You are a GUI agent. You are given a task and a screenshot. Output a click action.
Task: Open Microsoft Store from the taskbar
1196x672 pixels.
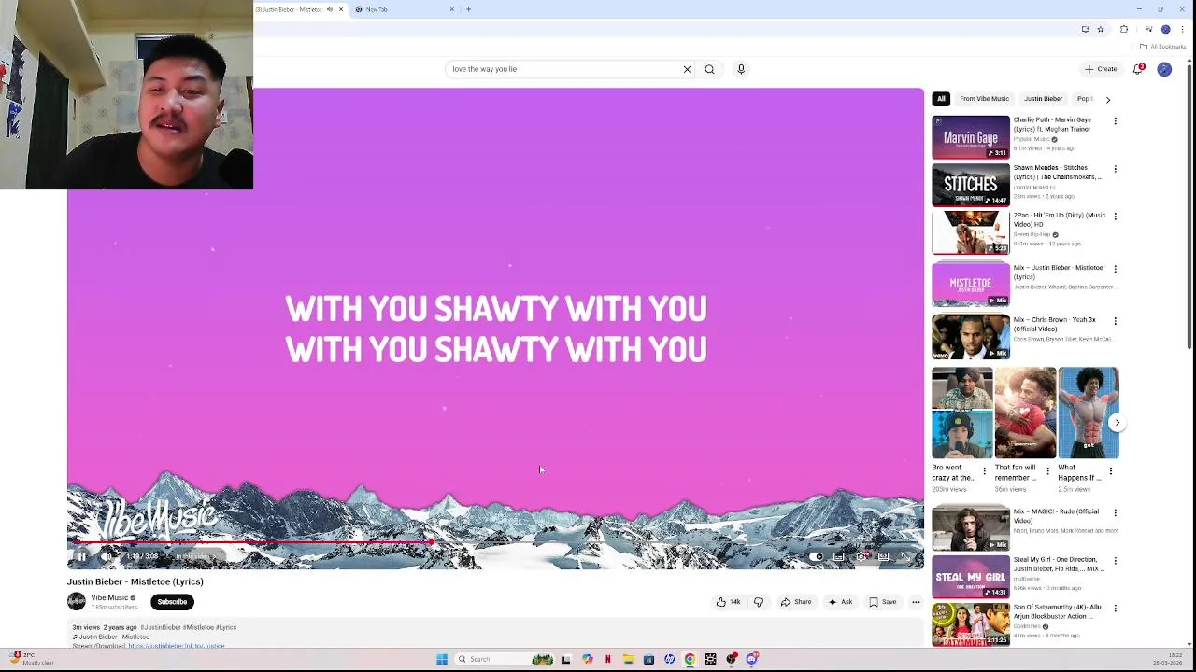coord(648,660)
